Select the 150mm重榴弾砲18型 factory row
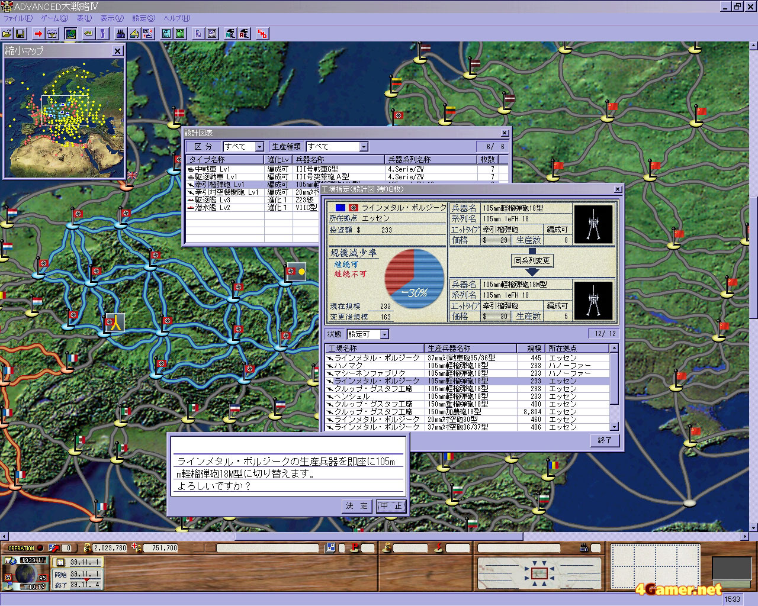 click(467, 404)
